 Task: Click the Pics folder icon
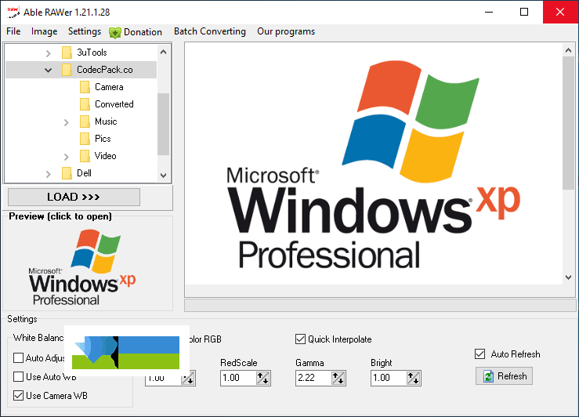(x=85, y=139)
